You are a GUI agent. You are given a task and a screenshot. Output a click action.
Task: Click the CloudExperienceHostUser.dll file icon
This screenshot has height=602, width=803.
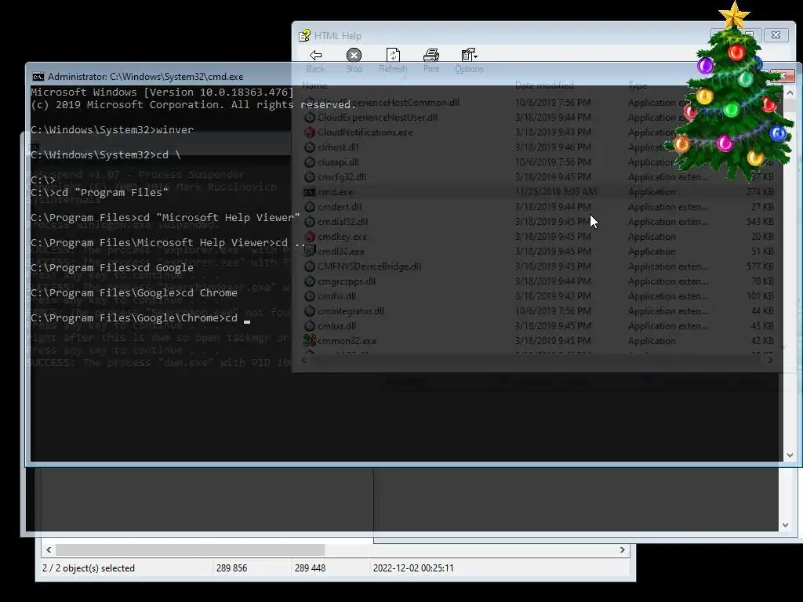[309, 118]
